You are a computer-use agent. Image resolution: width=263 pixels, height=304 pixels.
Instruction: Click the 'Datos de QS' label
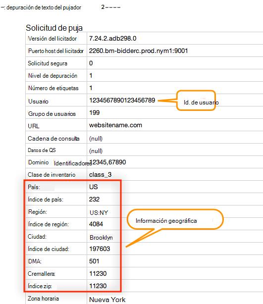[42, 150]
